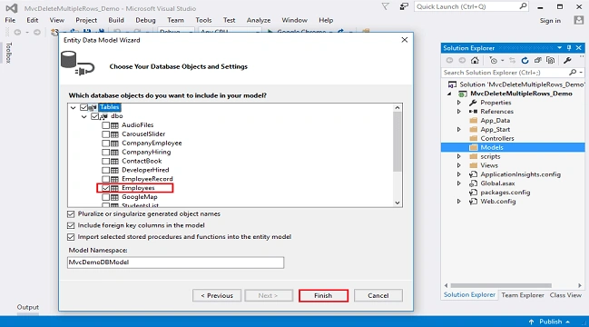The height and width of the screenshot is (327, 589).
Task: Toggle Pluralize or singularize generated object names
Action: [71, 213]
